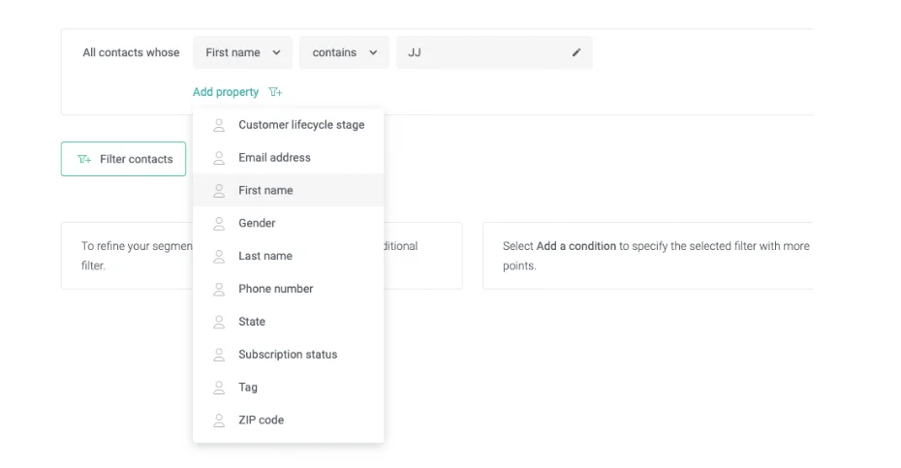Click the person icon next to Tag
Screen dimensions: 901x468
219,388
